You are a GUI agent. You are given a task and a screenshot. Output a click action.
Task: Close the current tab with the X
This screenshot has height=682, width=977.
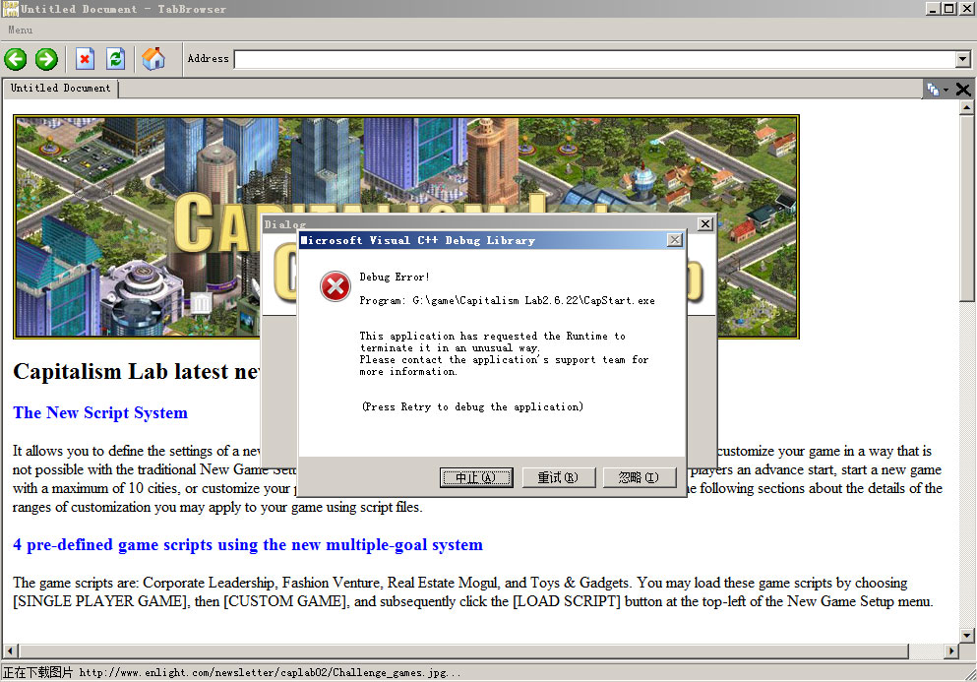pos(962,90)
